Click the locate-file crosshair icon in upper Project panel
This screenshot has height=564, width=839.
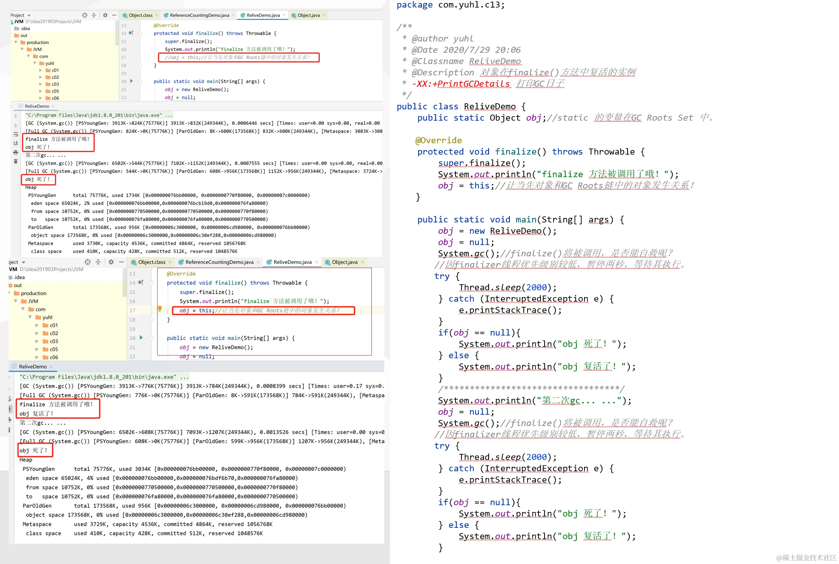click(85, 15)
